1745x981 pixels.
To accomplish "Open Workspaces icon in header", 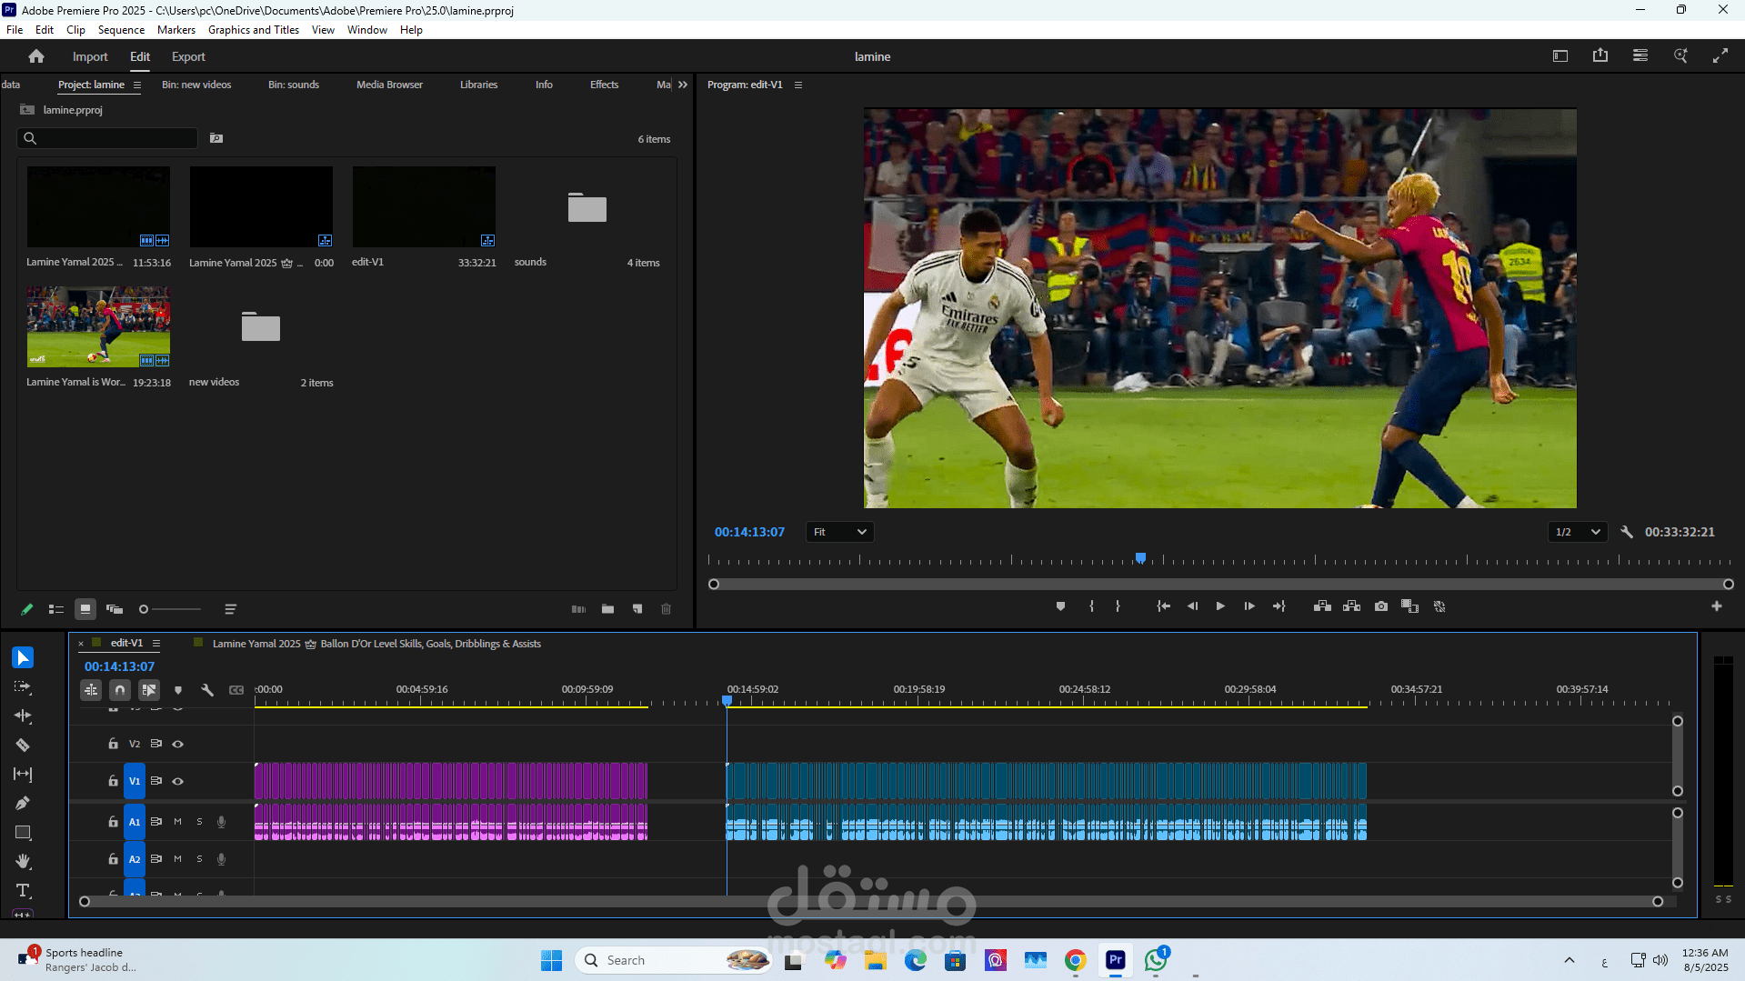I will (x=1640, y=55).
